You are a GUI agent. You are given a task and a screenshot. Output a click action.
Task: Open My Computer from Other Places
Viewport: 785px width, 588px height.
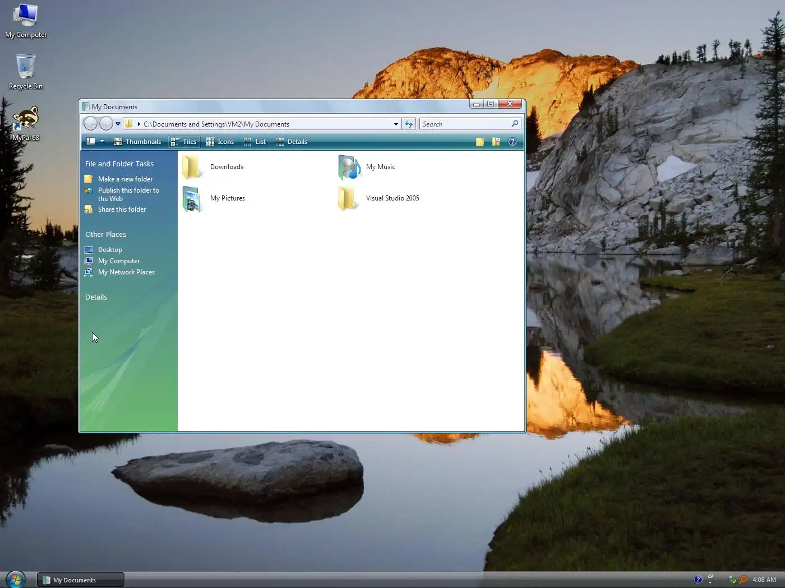tap(119, 261)
